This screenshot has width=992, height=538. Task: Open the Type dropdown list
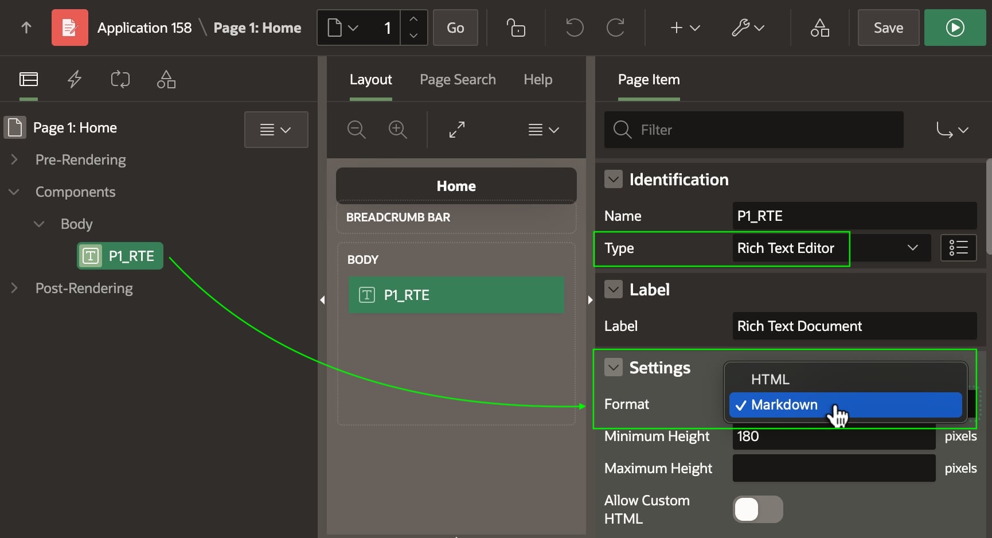912,248
